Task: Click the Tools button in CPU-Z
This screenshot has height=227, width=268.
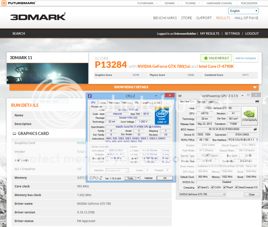Action: pos(130,178)
